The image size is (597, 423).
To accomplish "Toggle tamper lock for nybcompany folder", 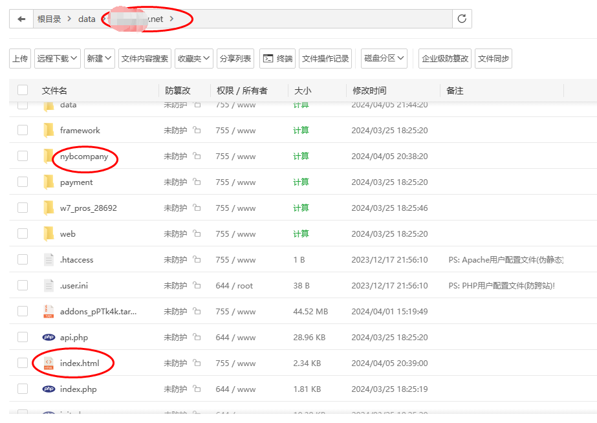I will coord(197,156).
